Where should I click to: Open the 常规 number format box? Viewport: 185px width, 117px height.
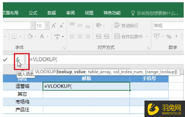click(x=168, y=26)
